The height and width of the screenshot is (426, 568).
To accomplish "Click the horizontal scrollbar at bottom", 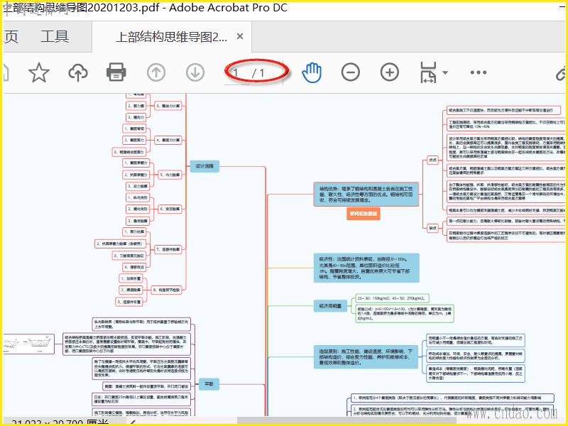I will click(x=346, y=420).
